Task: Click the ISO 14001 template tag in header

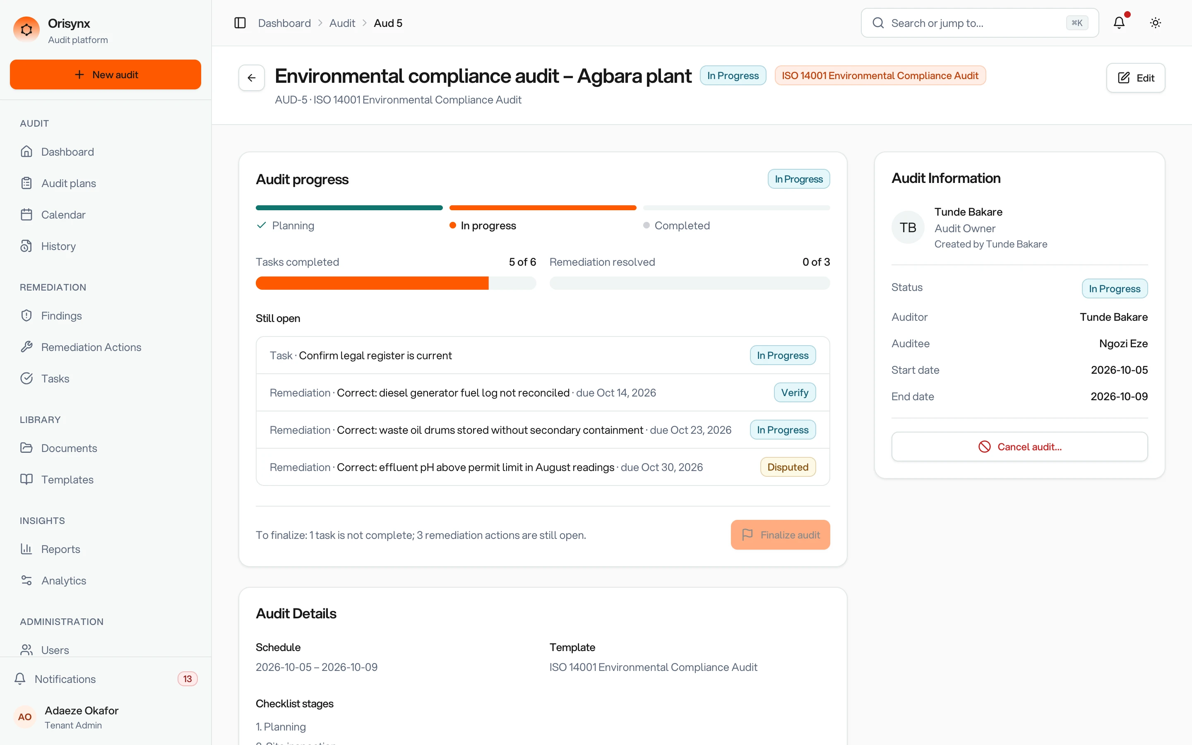Action: [880, 75]
